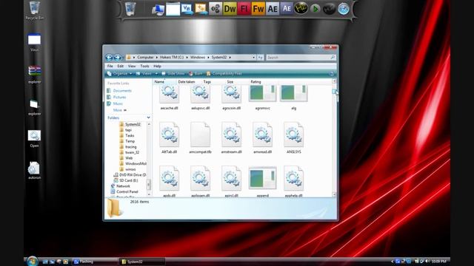
Task: Click the Explorer Search box
Action: [x=301, y=58]
